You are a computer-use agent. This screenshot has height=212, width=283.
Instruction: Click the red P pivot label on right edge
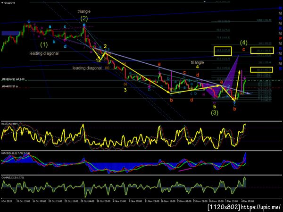point(280,38)
